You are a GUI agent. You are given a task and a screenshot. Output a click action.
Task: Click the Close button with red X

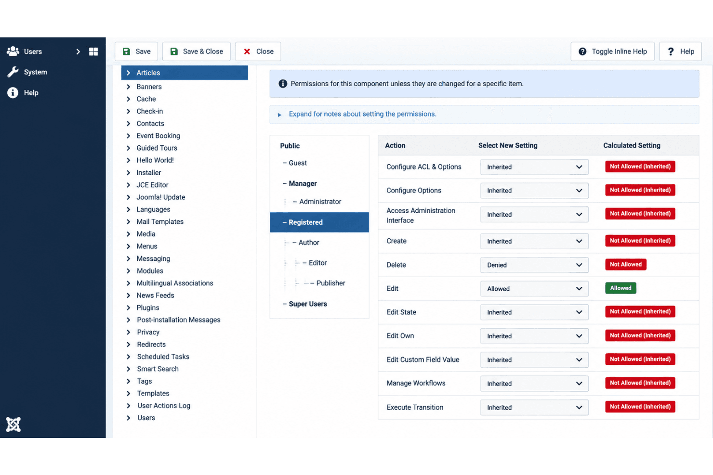258,51
